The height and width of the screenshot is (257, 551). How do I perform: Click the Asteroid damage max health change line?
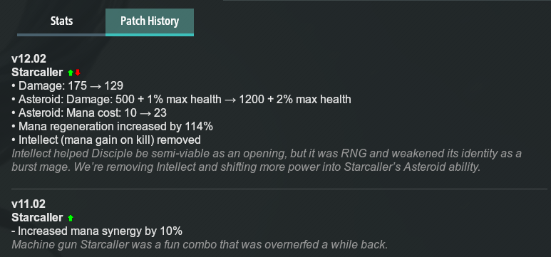pyautogui.click(x=181, y=100)
